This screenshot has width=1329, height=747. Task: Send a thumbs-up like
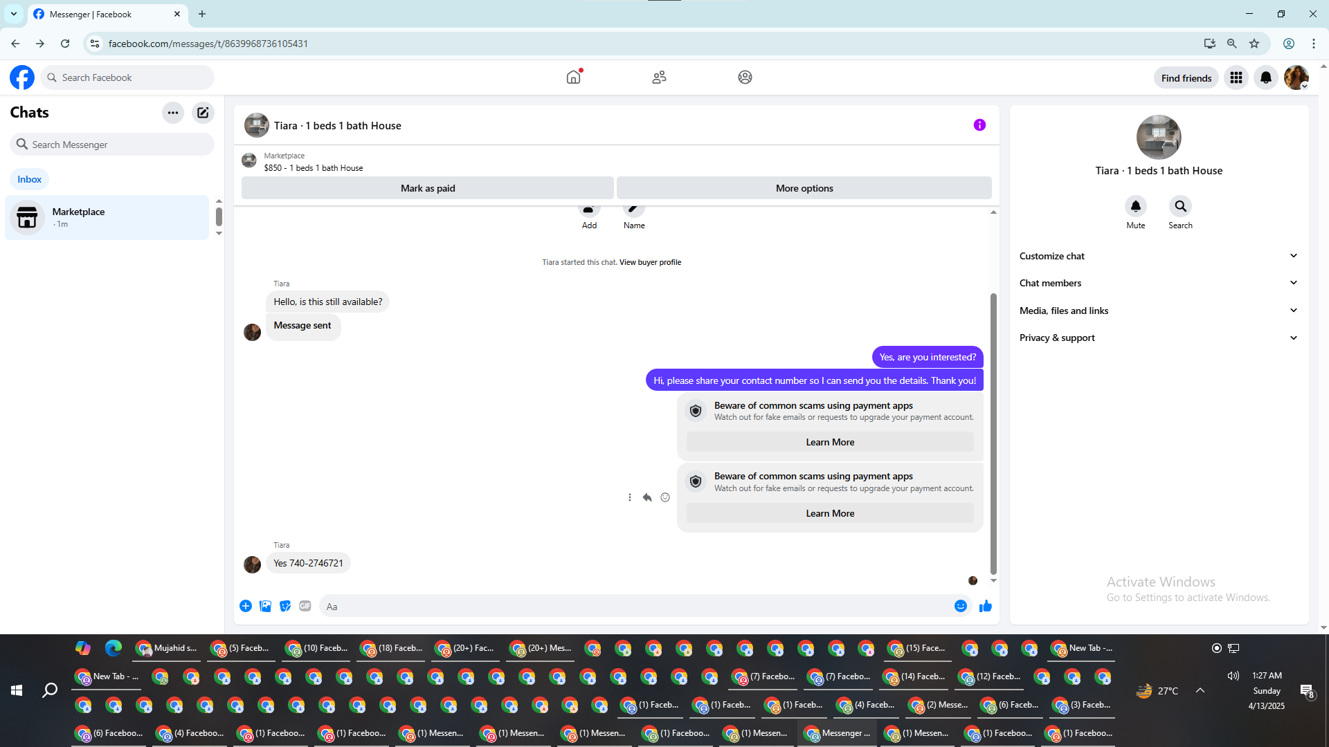click(986, 606)
